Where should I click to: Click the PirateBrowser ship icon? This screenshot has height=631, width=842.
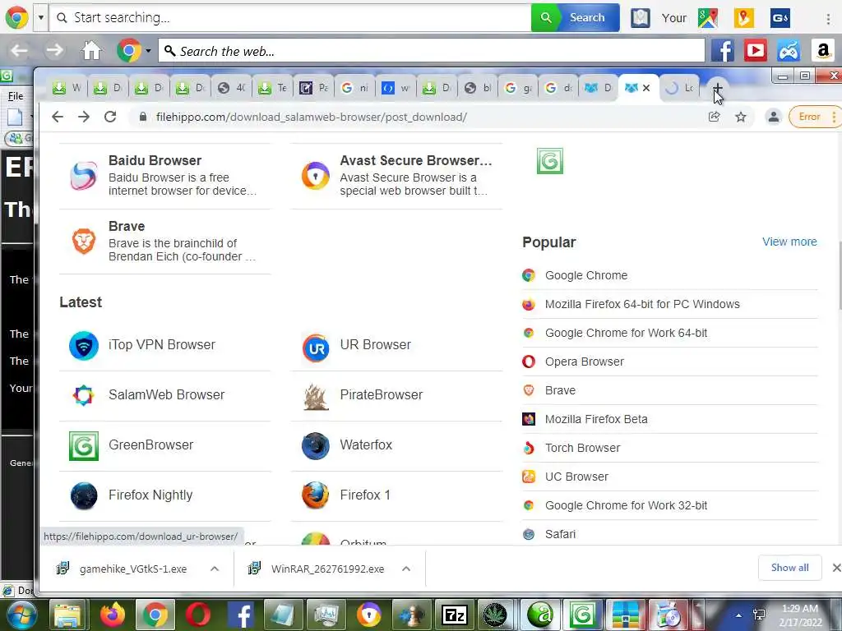316,397
